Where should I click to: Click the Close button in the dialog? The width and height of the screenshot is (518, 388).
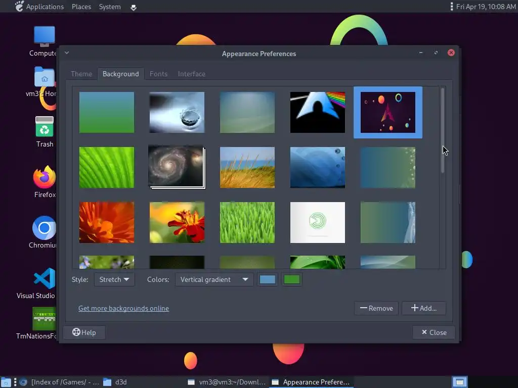click(x=434, y=332)
